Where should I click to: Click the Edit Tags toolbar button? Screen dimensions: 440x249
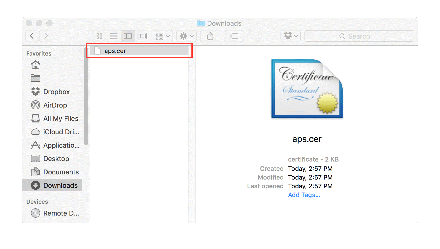[234, 36]
